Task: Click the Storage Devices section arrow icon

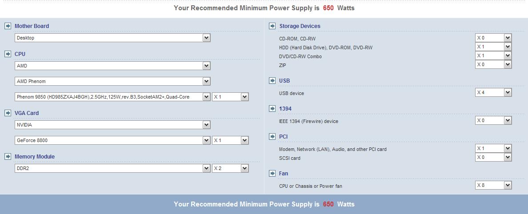Action: click(272, 26)
